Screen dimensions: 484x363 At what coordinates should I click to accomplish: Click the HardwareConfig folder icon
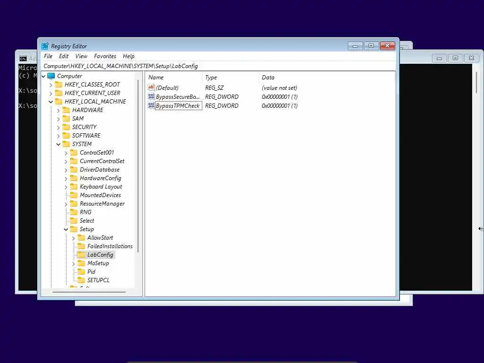(74, 178)
